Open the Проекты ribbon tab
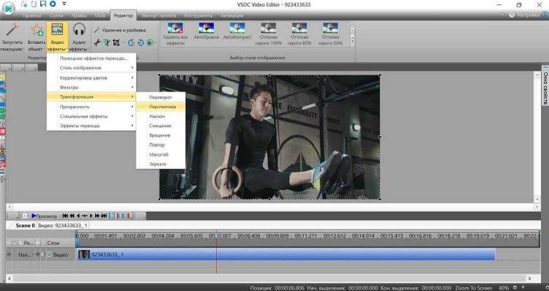The width and height of the screenshot is (549, 291). click(32, 15)
